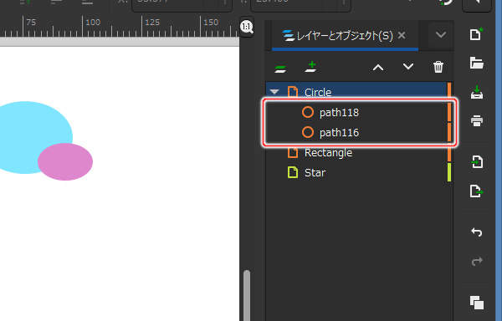Click the Star layer page icon
This screenshot has width=502, height=321.
293,172
